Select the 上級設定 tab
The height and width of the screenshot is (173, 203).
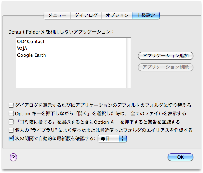click(146, 16)
